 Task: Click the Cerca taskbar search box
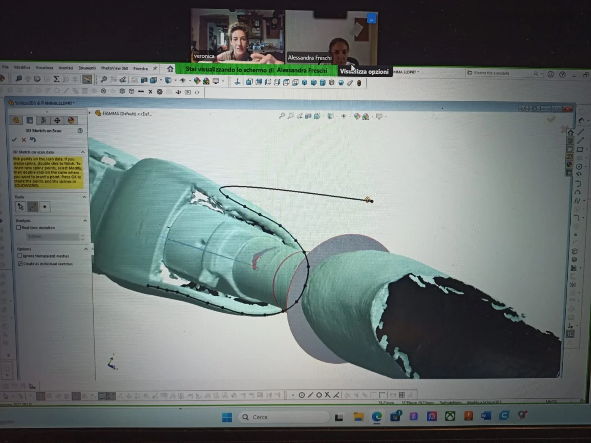pyautogui.click(x=283, y=417)
